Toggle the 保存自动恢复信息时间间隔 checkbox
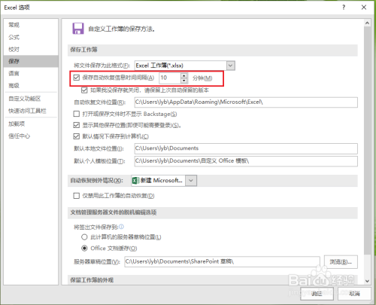The height and width of the screenshot is (305, 376). click(77, 78)
